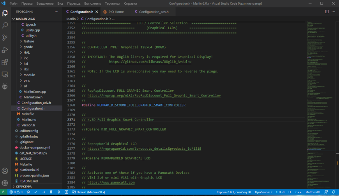
Task: Open Explorer panel More Actions ellipsis
Action: pyautogui.click(x=56, y=12)
